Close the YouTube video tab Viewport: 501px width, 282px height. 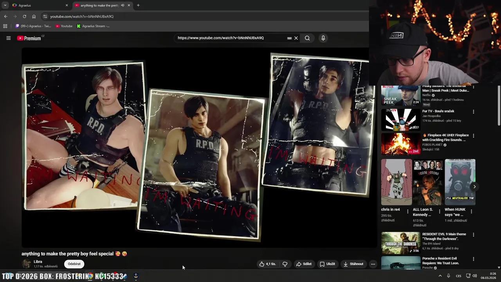pyautogui.click(x=129, y=5)
